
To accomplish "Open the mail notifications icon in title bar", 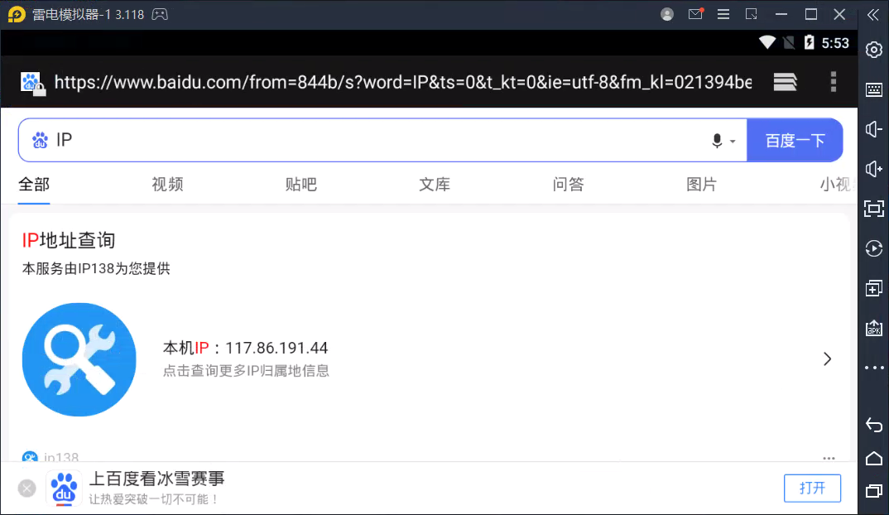I will (695, 14).
